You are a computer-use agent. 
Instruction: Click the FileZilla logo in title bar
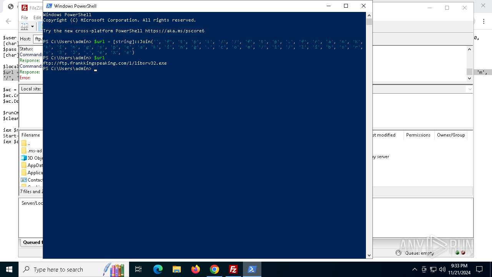coord(25,8)
